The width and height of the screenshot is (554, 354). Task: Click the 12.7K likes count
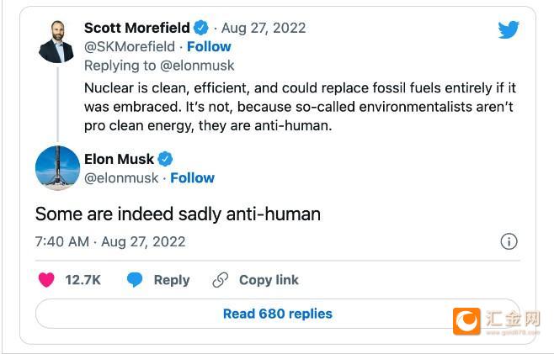(83, 280)
